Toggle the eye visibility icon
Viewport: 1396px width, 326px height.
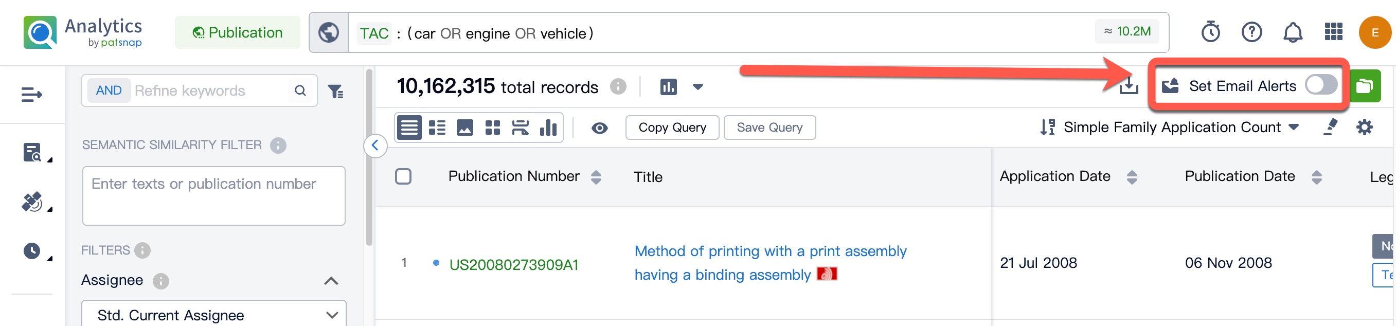599,128
